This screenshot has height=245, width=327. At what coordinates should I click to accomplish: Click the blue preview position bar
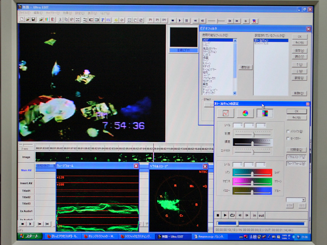tap(261, 224)
